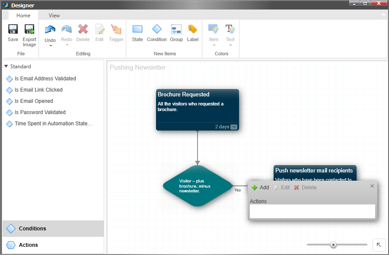Add a new Condition item

pyautogui.click(x=156, y=29)
